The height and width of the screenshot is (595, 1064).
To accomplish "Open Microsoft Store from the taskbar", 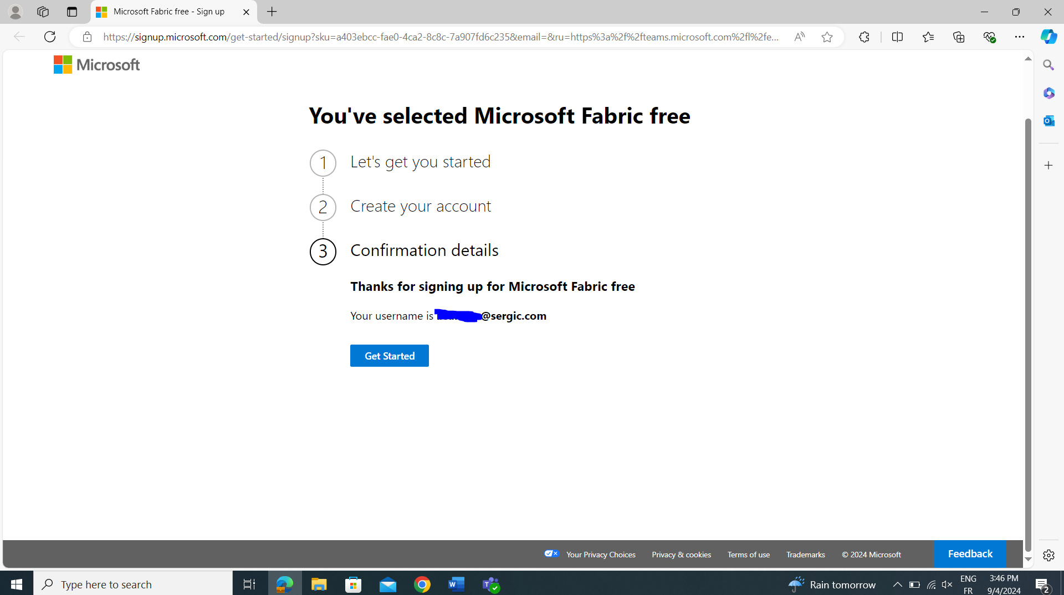I will [353, 584].
